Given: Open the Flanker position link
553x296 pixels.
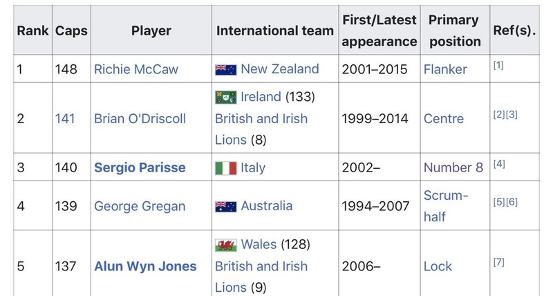Looking at the screenshot, I should 445,69.
